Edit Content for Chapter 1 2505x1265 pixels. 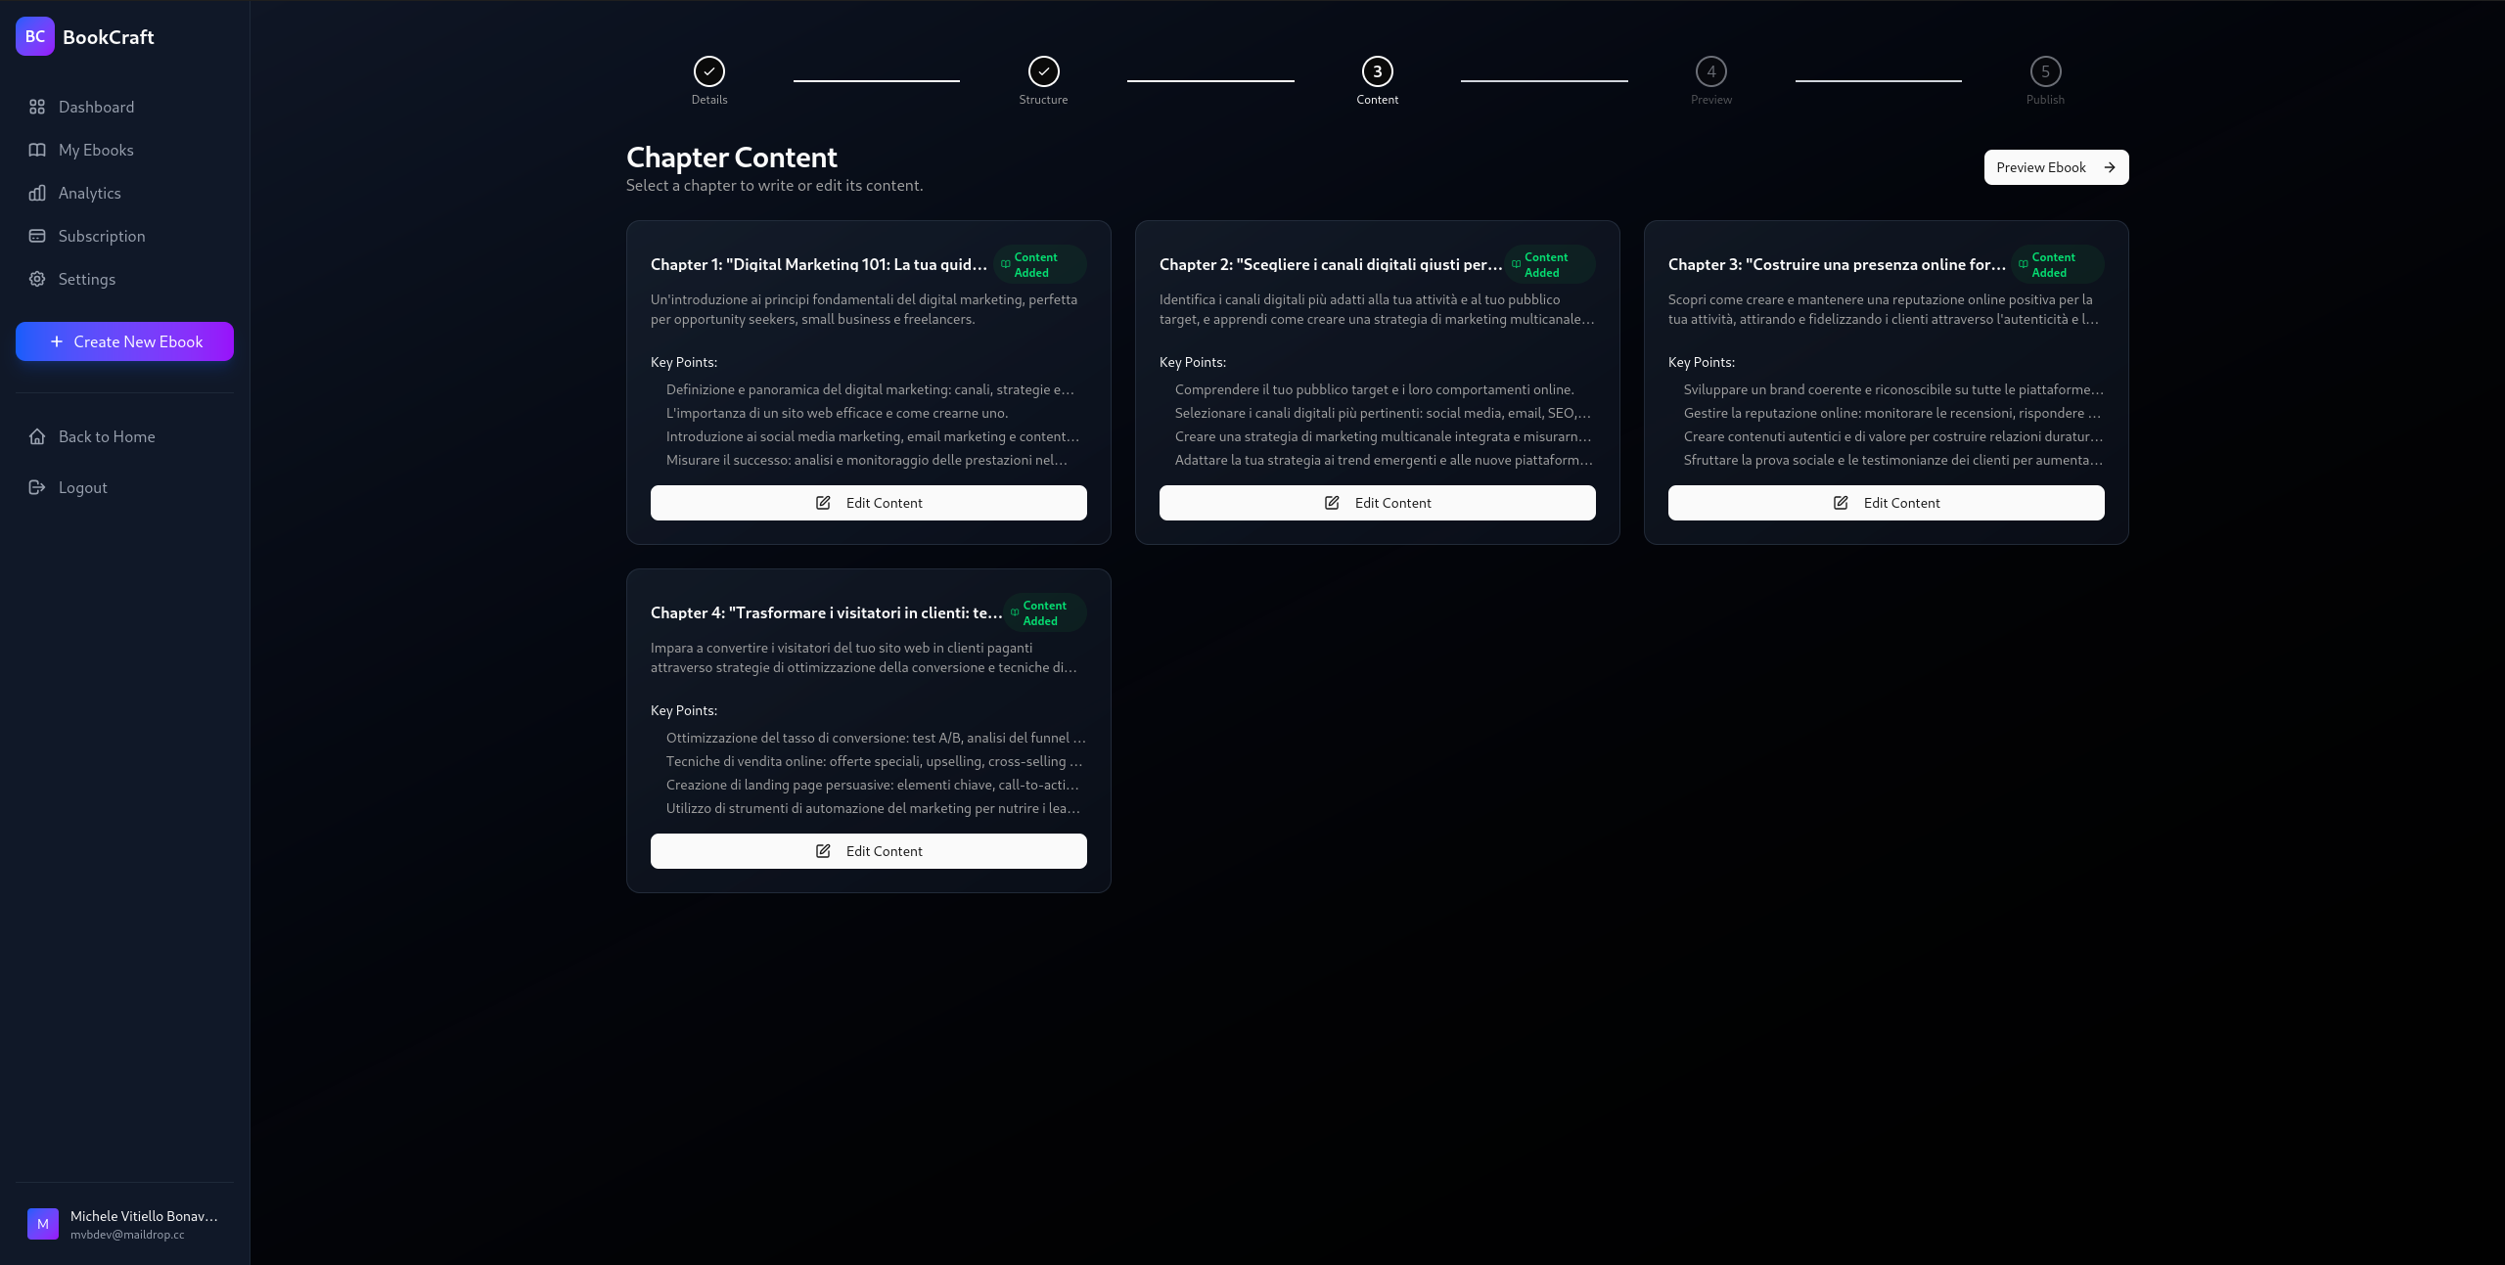(868, 503)
